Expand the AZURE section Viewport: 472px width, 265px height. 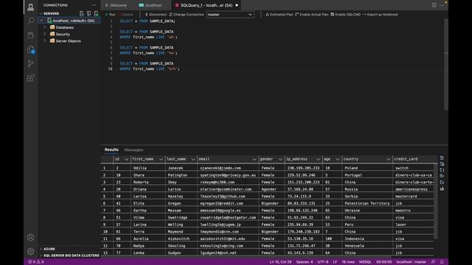pos(41,249)
